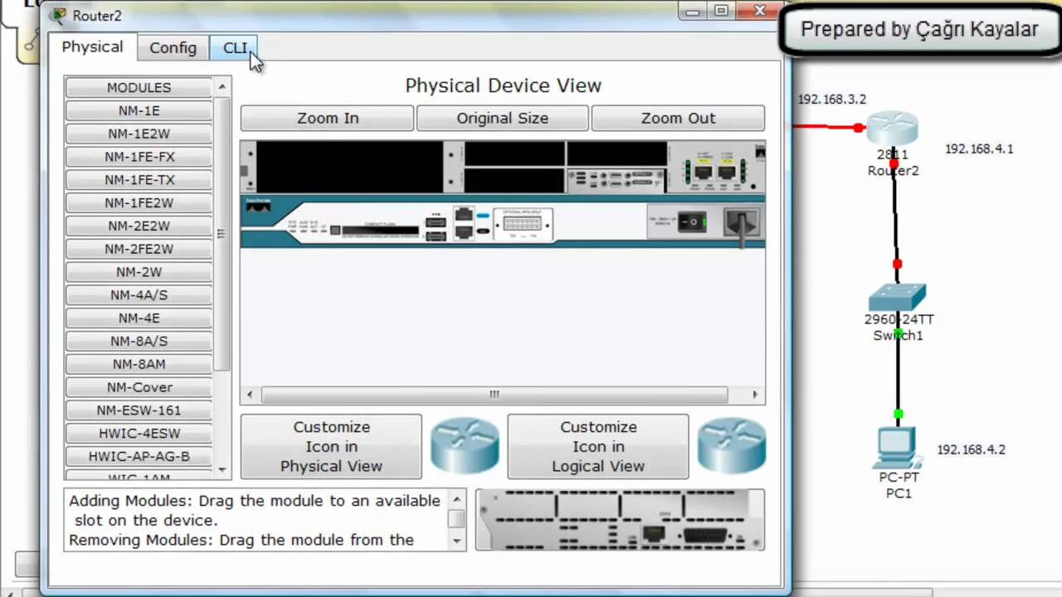This screenshot has width=1062, height=597.
Task: Click the Zoom Out button
Action: click(x=678, y=118)
